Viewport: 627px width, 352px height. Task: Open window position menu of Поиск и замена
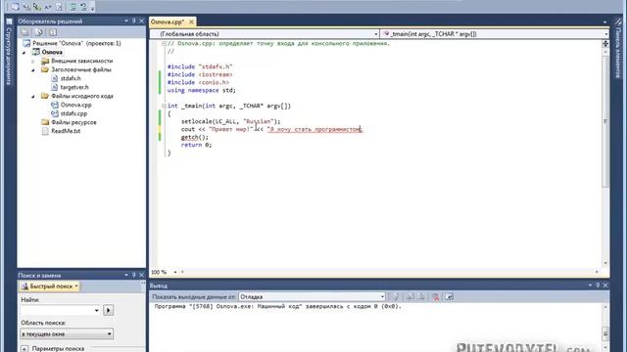(x=126, y=275)
